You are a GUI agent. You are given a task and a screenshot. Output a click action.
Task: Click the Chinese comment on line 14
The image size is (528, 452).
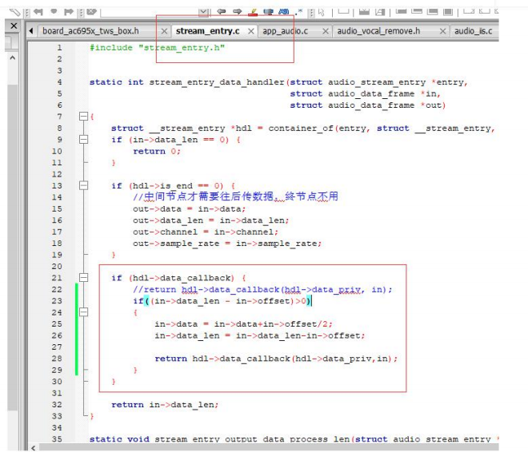click(x=235, y=196)
